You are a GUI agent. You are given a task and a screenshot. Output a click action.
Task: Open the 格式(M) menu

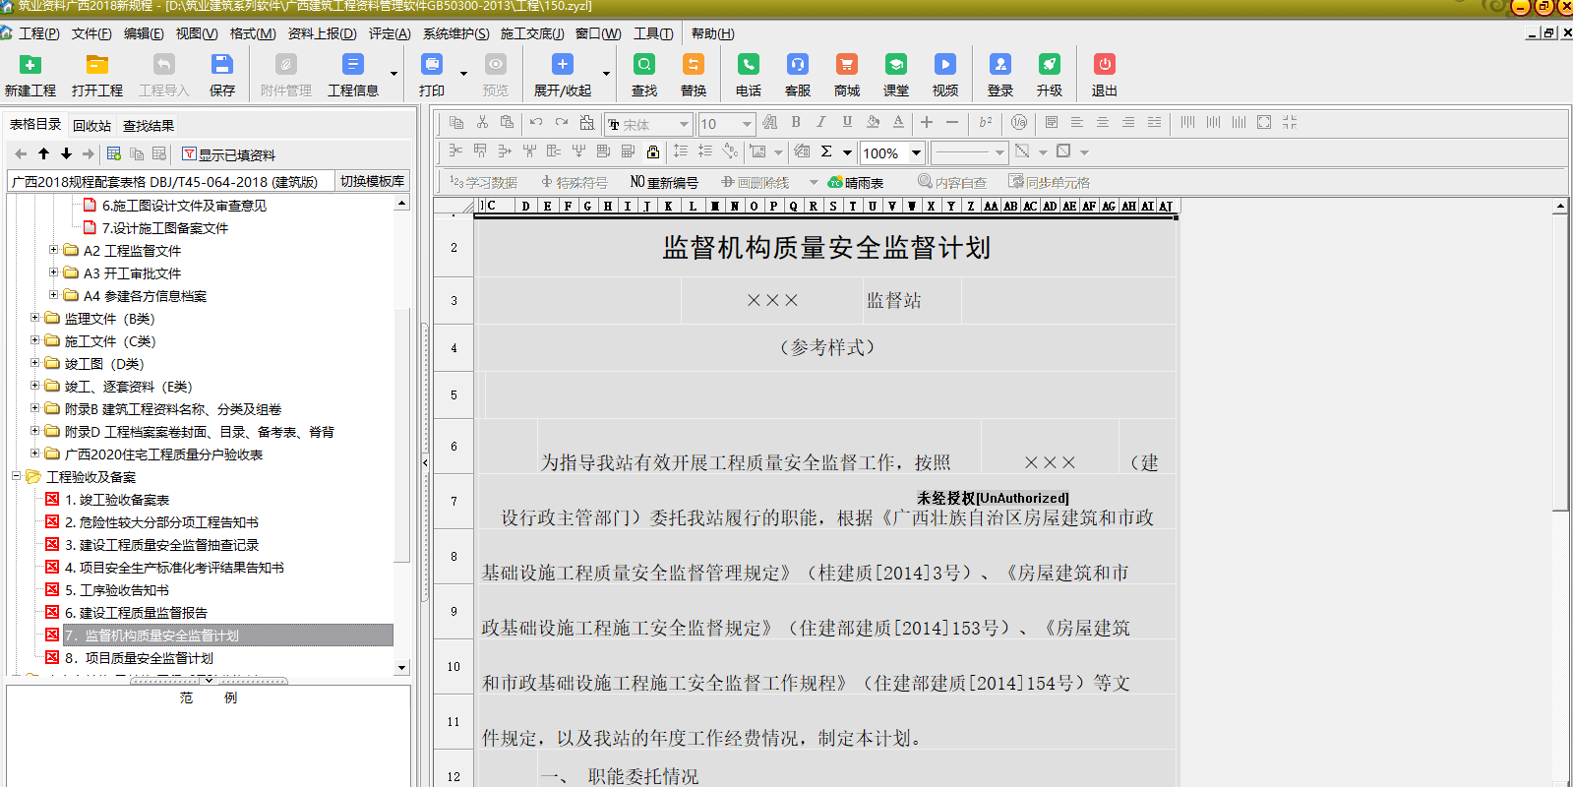[x=252, y=33]
